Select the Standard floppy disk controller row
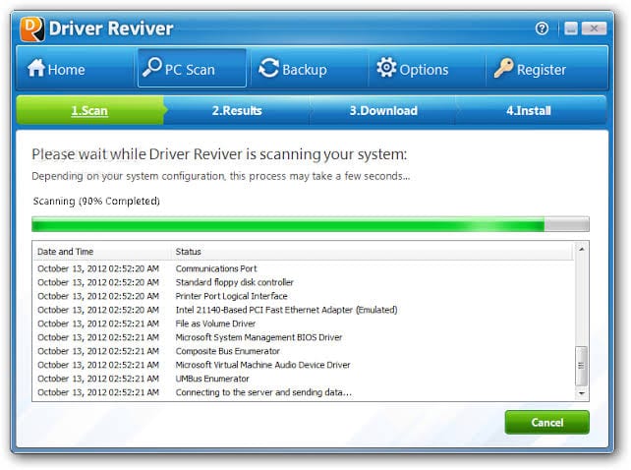Image resolution: width=631 pixels, height=470 pixels. (234, 282)
